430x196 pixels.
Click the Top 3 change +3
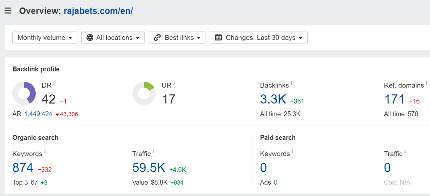click(x=44, y=183)
